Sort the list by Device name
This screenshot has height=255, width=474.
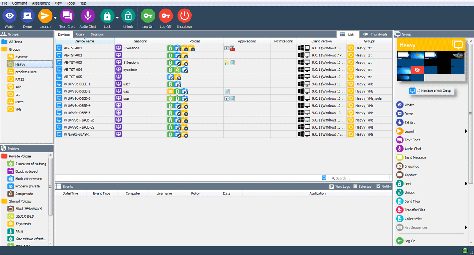pyautogui.click(x=84, y=41)
